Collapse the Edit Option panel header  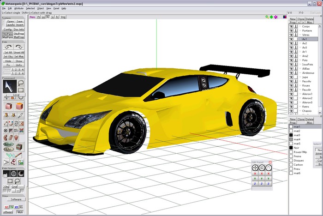coord(9,168)
